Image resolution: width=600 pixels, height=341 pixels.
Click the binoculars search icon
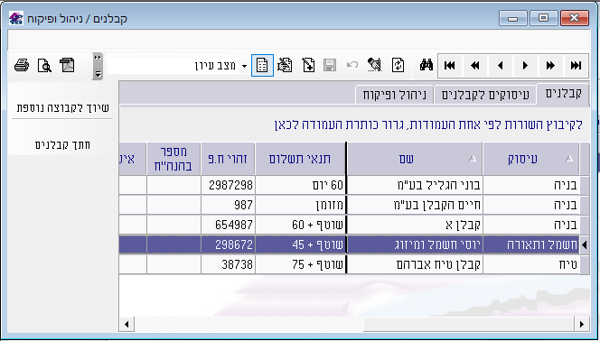[x=426, y=65]
